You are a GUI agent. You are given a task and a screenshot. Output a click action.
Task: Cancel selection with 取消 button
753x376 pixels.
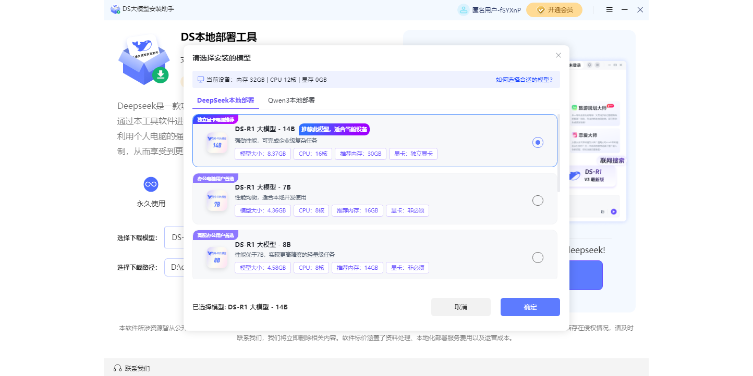click(x=460, y=307)
